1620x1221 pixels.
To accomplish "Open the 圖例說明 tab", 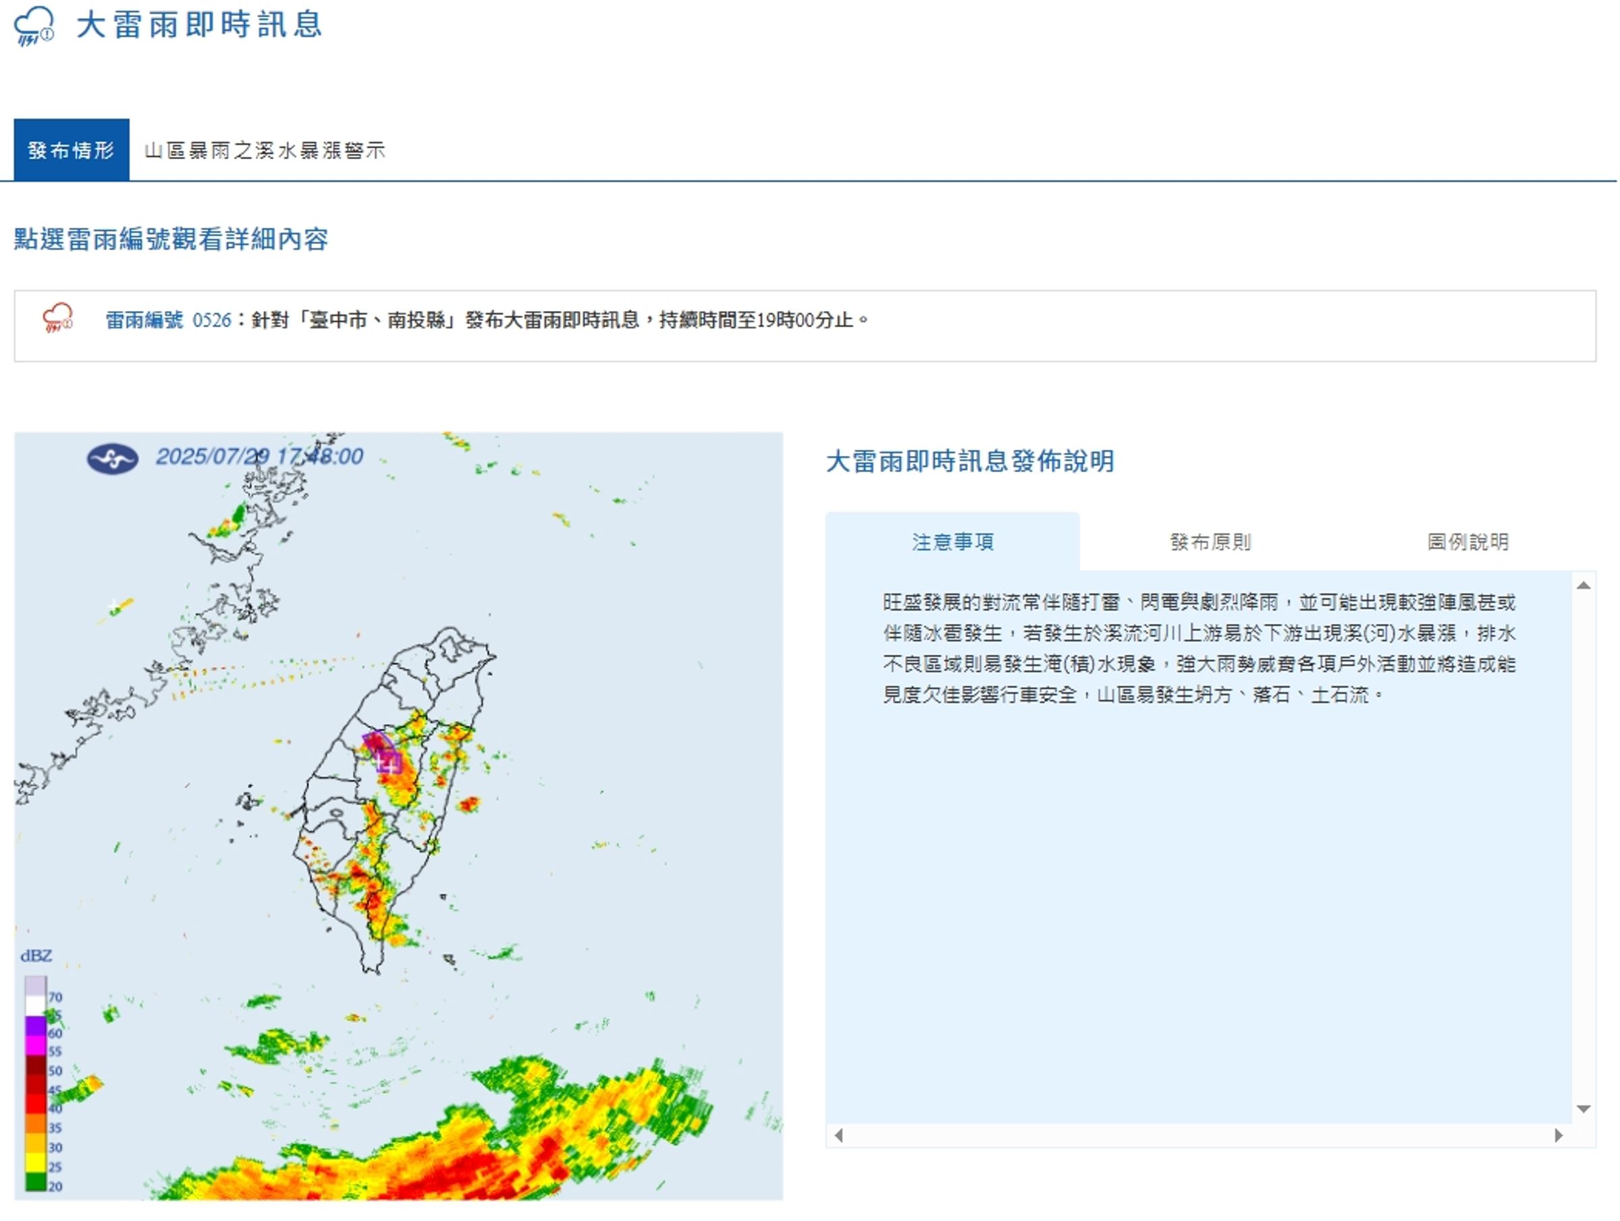I will (x=1469, y=542).
